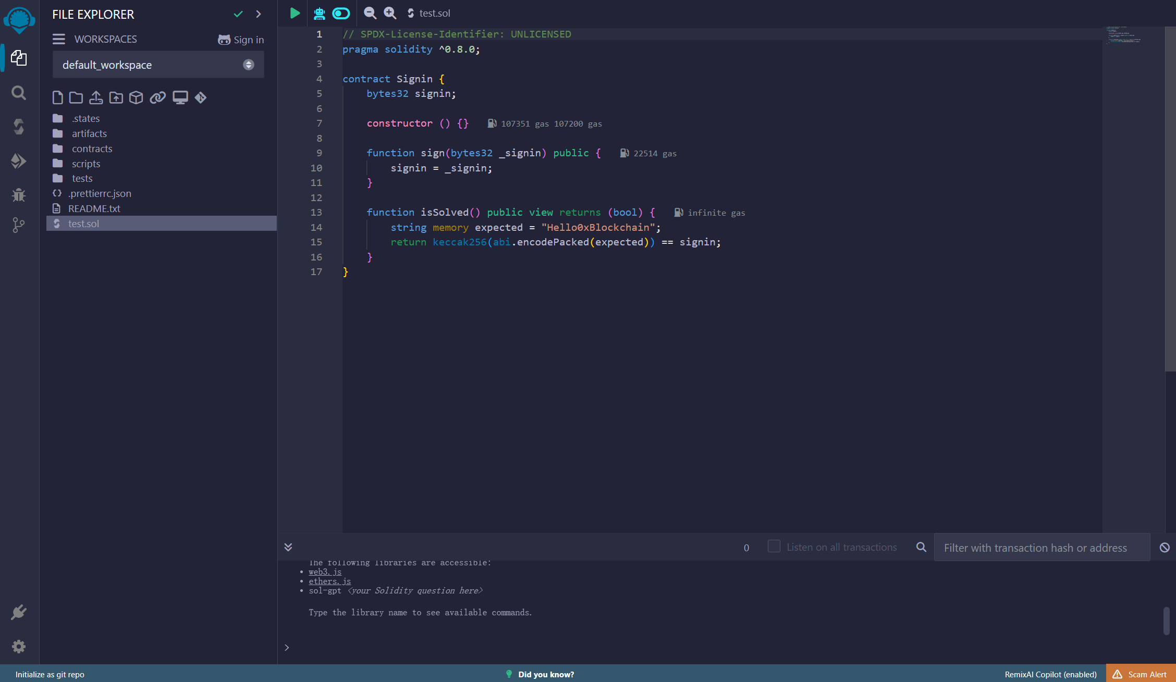
Task: Click the constructor gas estimate annotation
Action: coord(545,124)
